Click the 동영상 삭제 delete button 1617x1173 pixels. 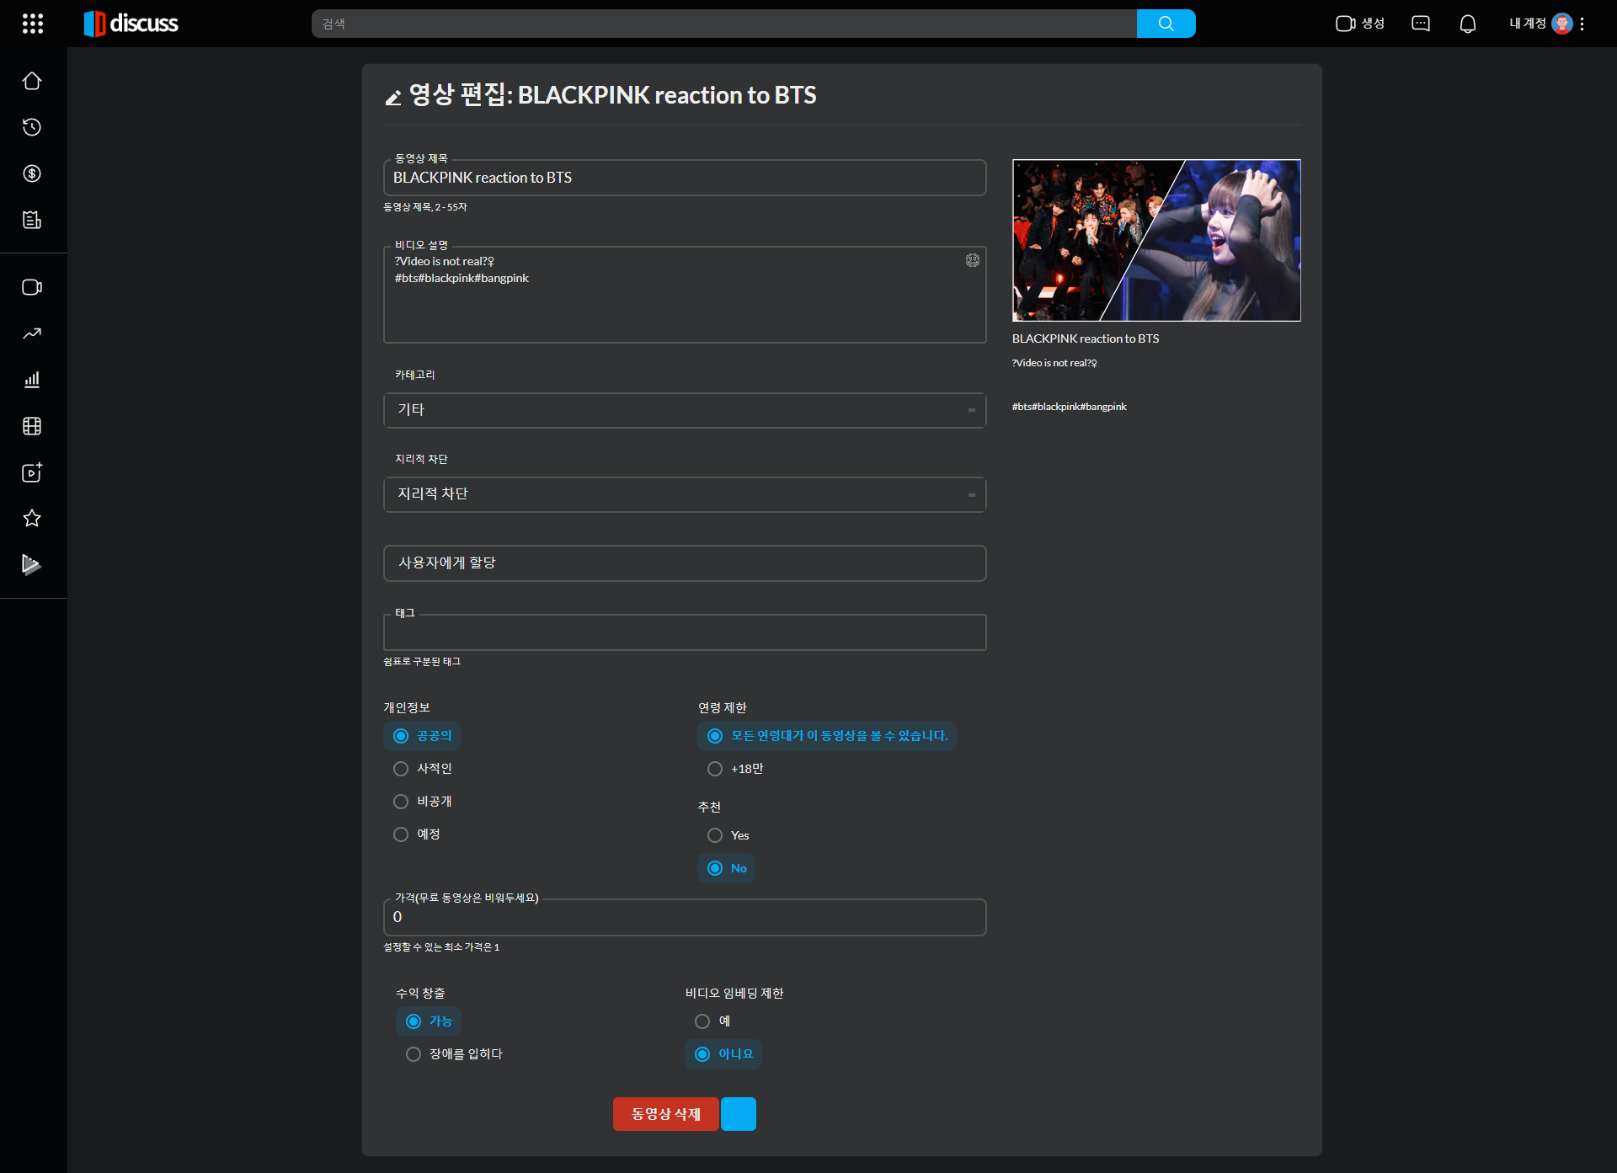665,1114
